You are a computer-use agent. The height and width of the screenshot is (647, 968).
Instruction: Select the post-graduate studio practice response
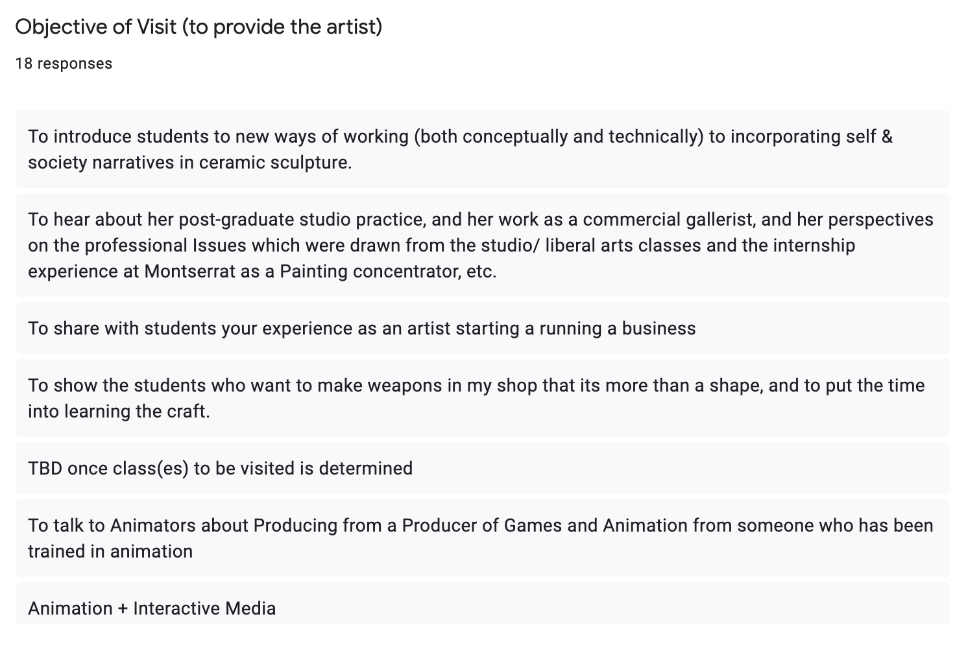(x=482, y=245)
